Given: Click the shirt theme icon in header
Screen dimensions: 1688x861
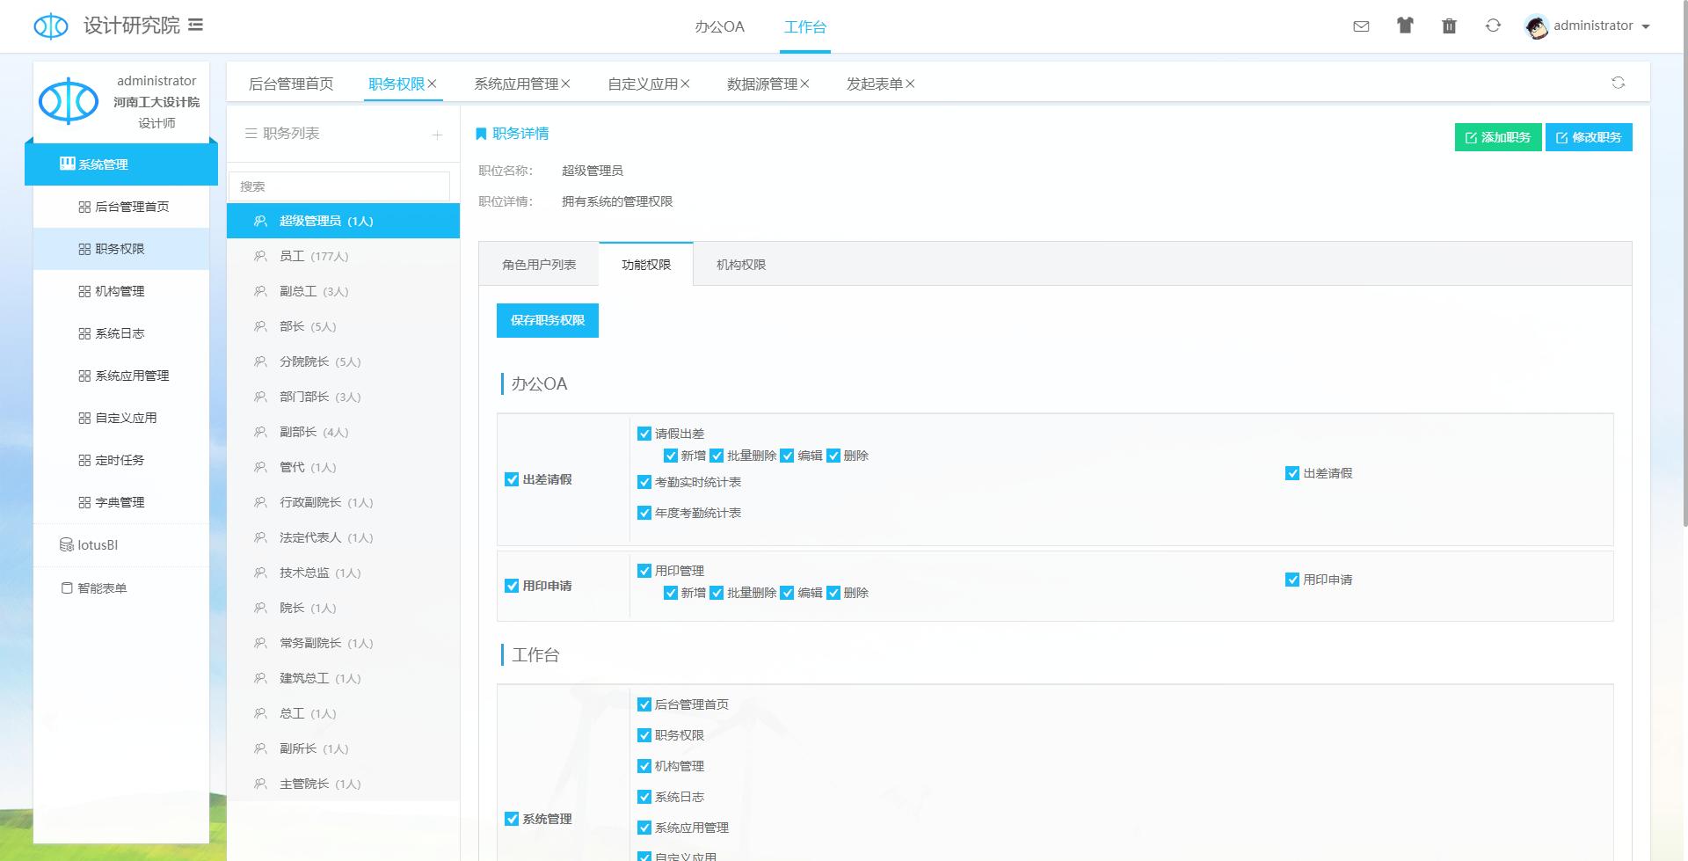Looking at the screenshot, I should click(x=1405, y=26).
